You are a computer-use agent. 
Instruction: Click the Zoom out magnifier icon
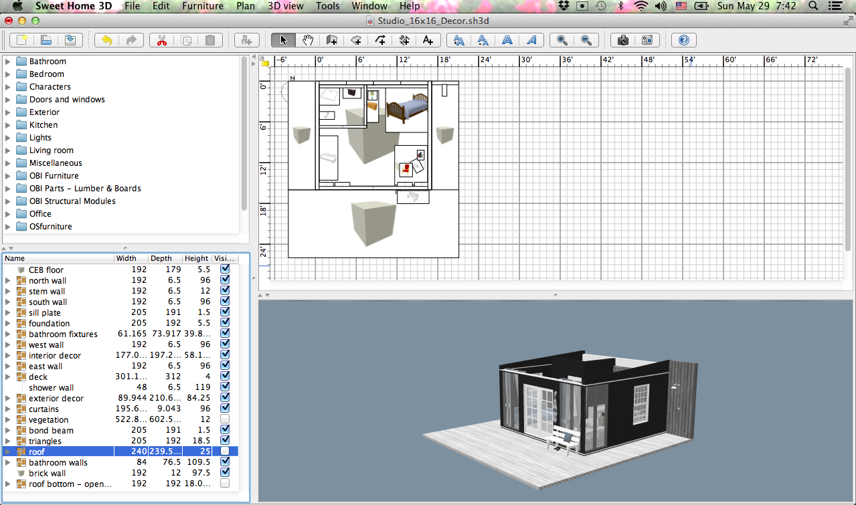(586, 40)
